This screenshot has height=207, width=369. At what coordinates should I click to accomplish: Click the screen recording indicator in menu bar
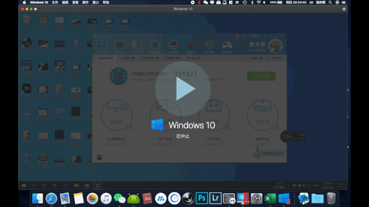tap(193, 2)
